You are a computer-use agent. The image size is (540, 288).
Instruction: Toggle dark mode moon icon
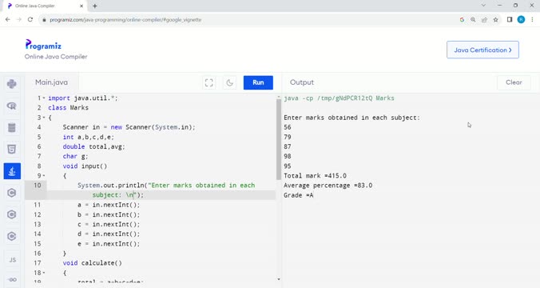230,82
